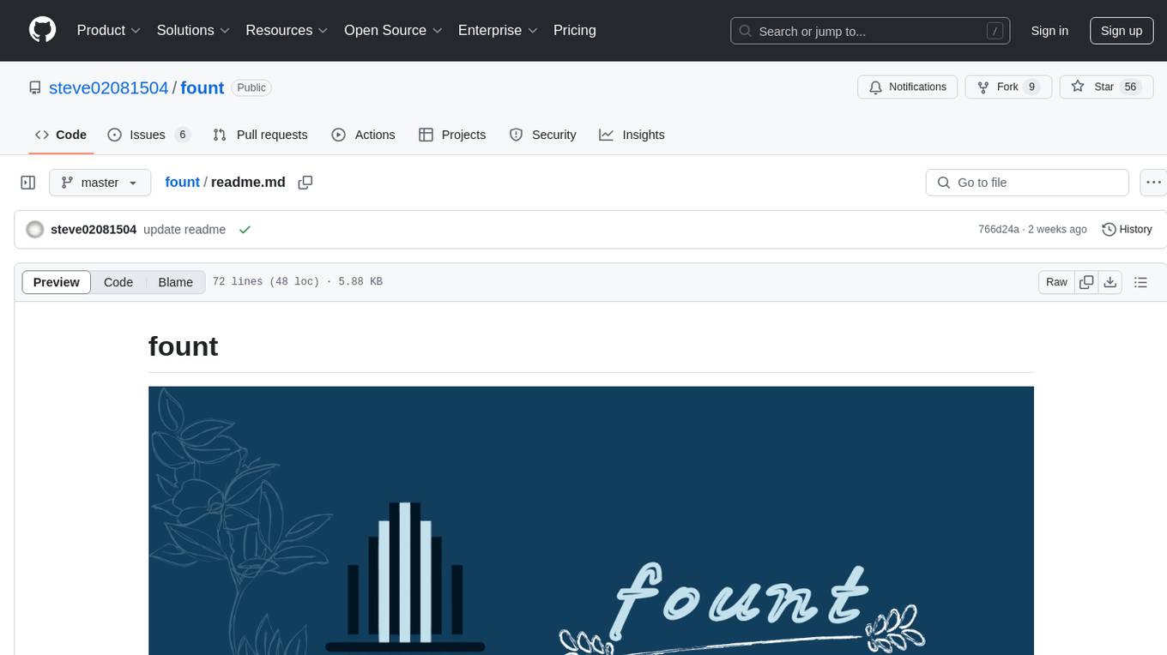Copy the file path icon
Viewport: 1167px width, 655px height.
305,183
